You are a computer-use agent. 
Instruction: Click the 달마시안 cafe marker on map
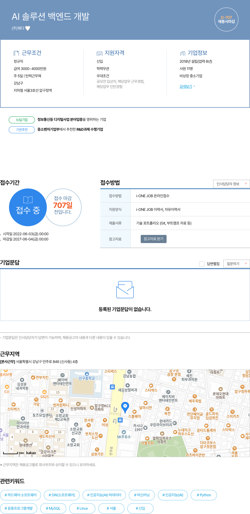[145, 403]
